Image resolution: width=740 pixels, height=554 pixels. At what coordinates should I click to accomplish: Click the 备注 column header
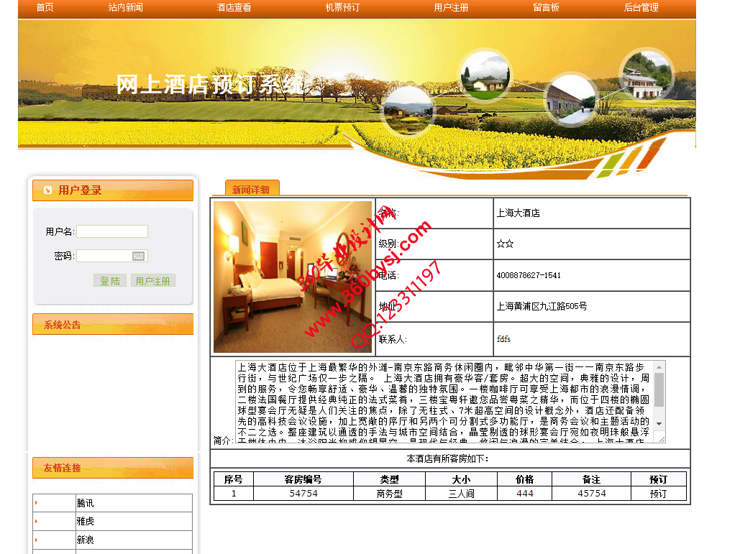coord(591,479)
